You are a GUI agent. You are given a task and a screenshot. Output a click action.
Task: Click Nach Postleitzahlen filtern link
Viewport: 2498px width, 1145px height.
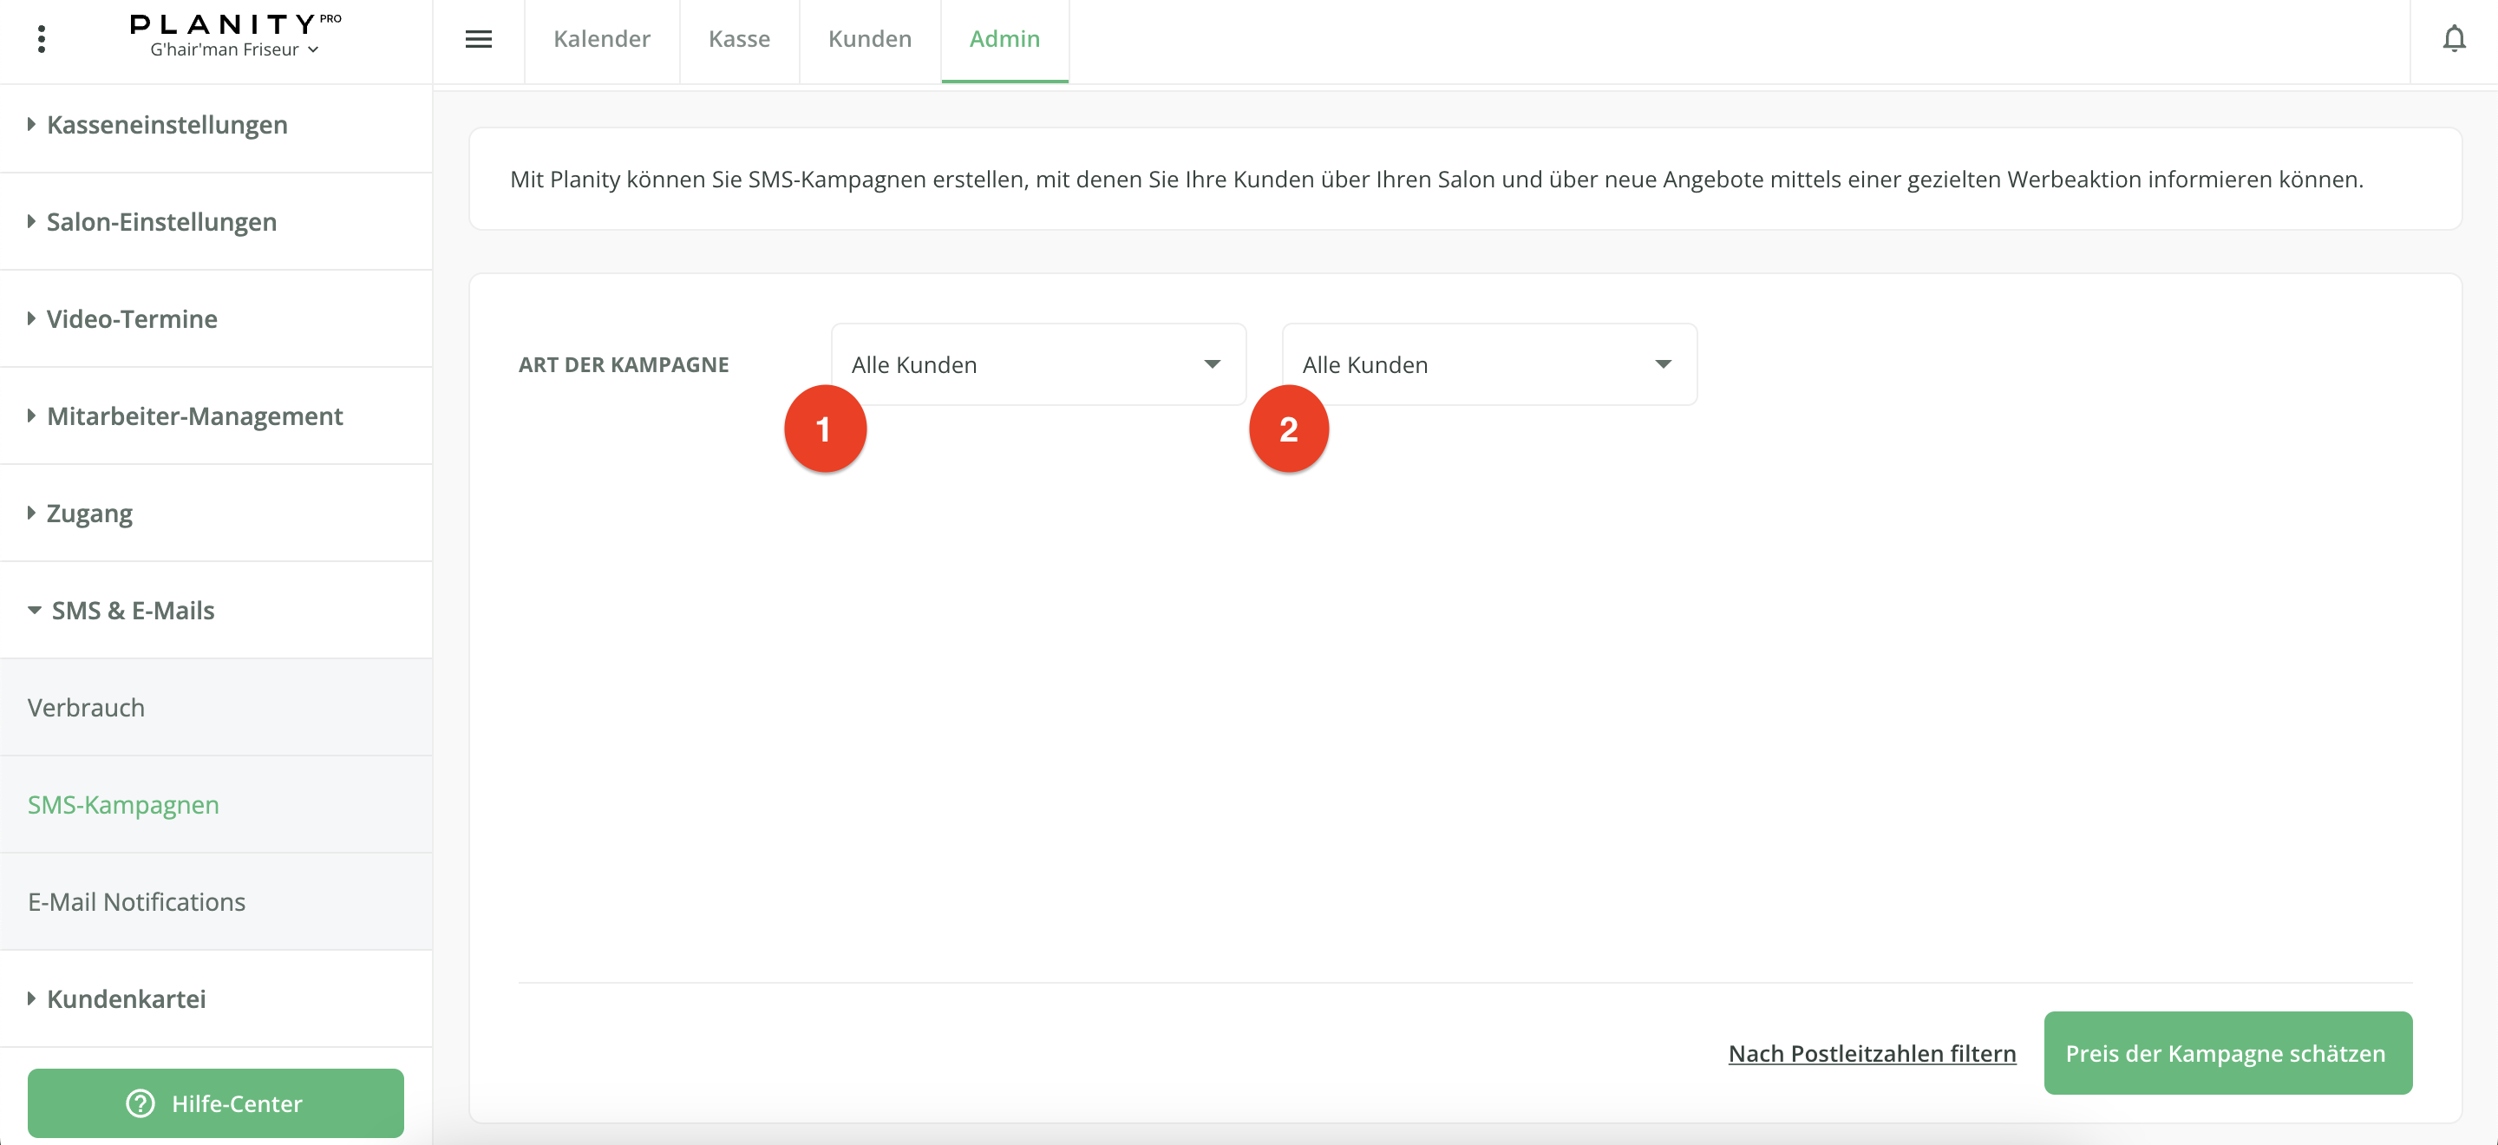(1871, 1053)
